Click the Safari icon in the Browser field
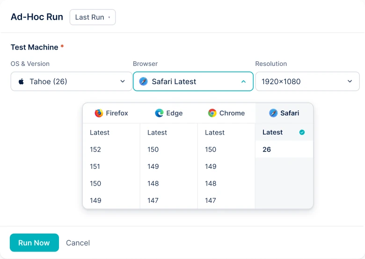 (x=143, y=81)
